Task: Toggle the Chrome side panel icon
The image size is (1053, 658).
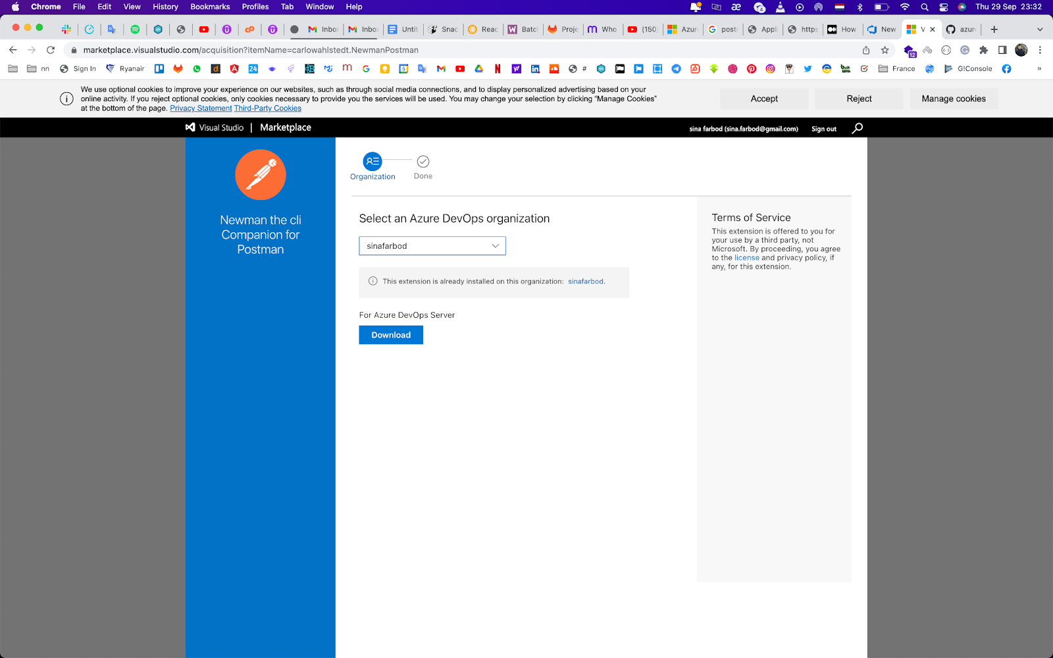Action: pyautogui.click(x=1002, y=50)
